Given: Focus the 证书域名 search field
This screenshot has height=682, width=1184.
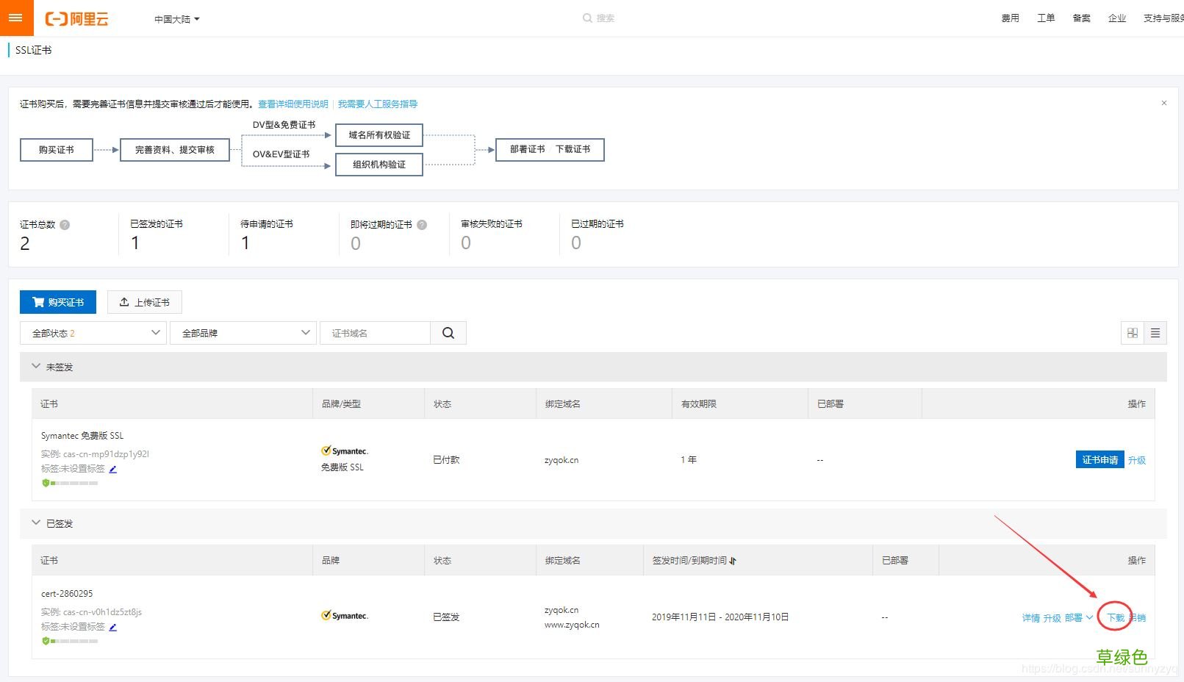Looking at the screenshot, I should [375, 333].
